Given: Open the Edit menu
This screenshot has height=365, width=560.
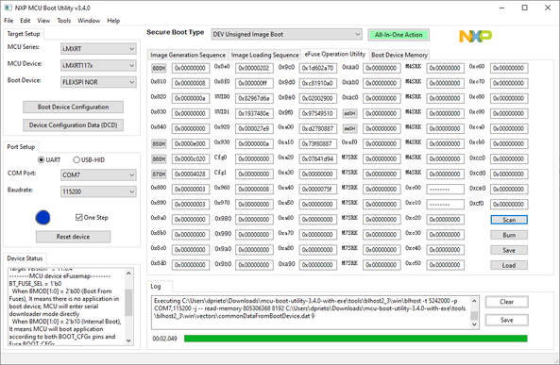Looking at the screenshot, I should point(25,21).
